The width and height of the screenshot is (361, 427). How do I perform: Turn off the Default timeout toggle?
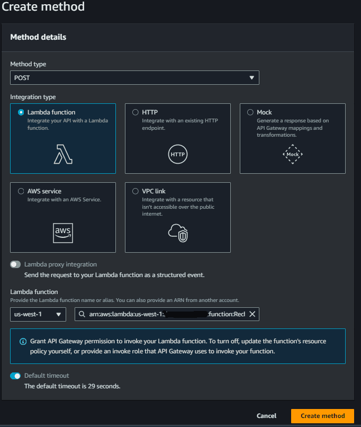15,376
